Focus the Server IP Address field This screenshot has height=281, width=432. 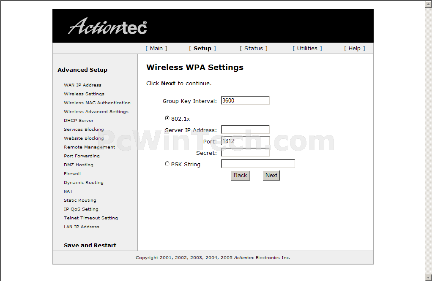click(x=245, y=130)
